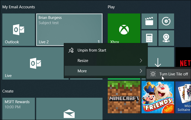Open the MSFT Rewards calendar tile

[18, 109]
